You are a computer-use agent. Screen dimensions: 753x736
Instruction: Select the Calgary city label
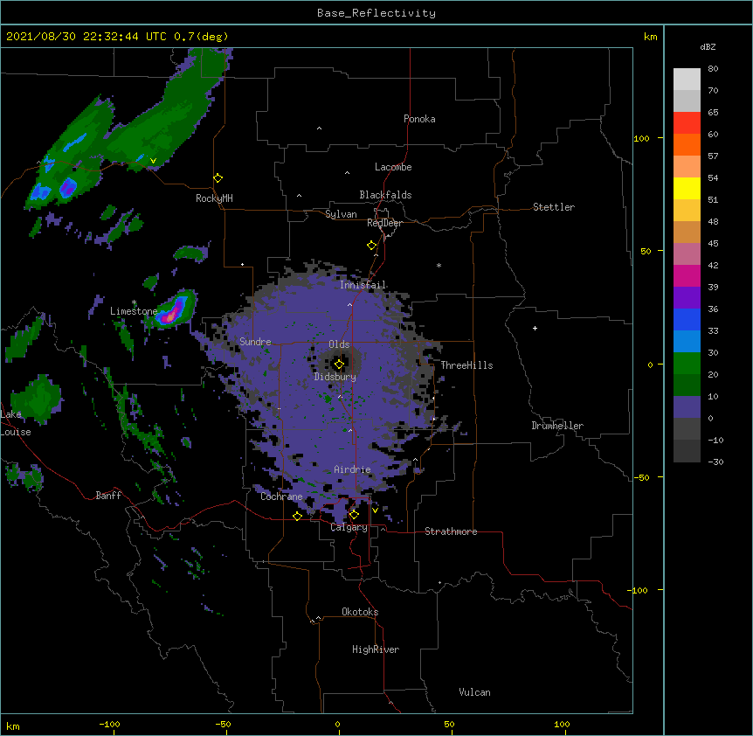[349, 527]
